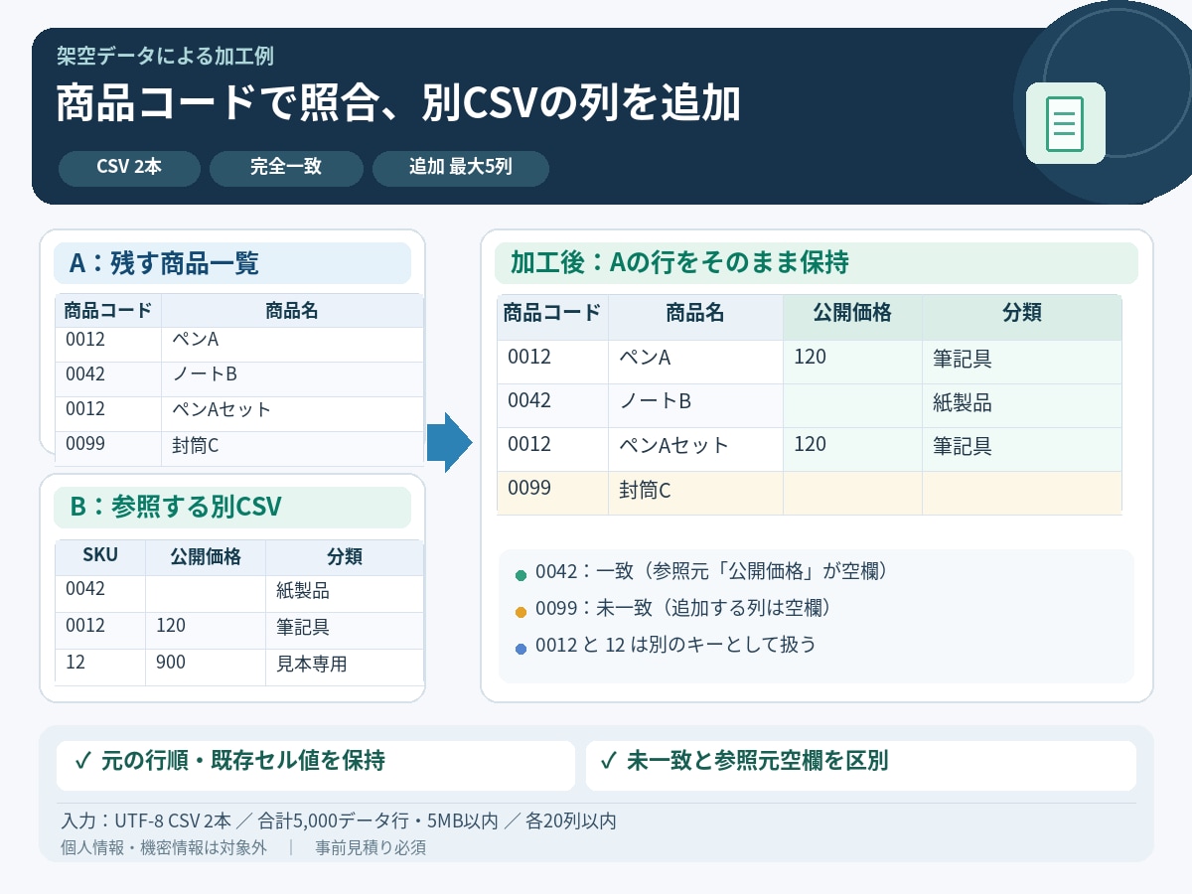
Task: Click the document icon in the header banner
Action: pos(1065,123)
